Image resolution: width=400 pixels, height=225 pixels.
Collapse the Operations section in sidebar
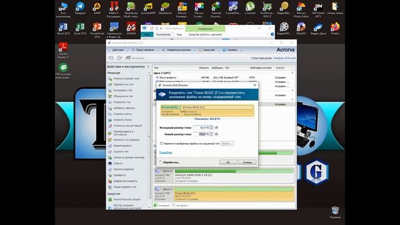pos(149,73)
